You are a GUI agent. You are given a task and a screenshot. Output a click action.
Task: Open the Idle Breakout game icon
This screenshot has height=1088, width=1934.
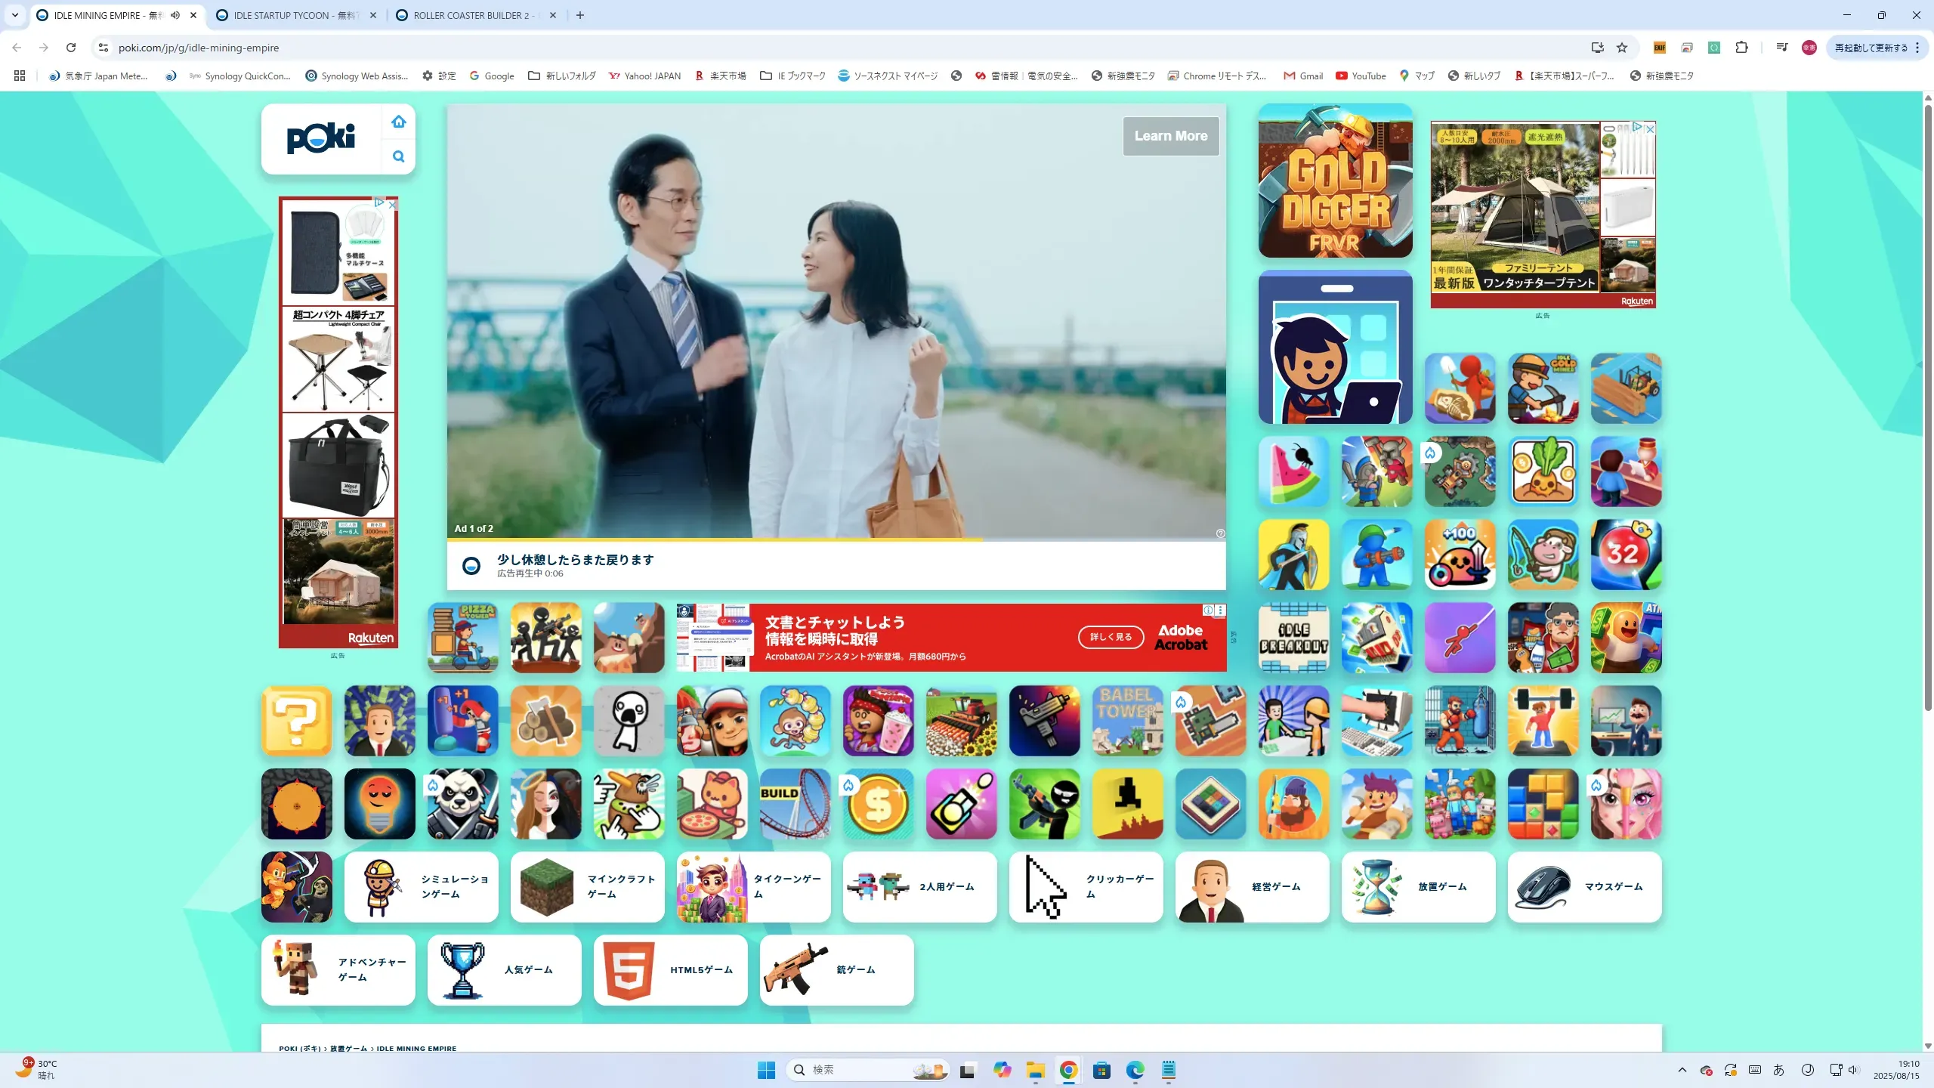tap(1293, 638)
